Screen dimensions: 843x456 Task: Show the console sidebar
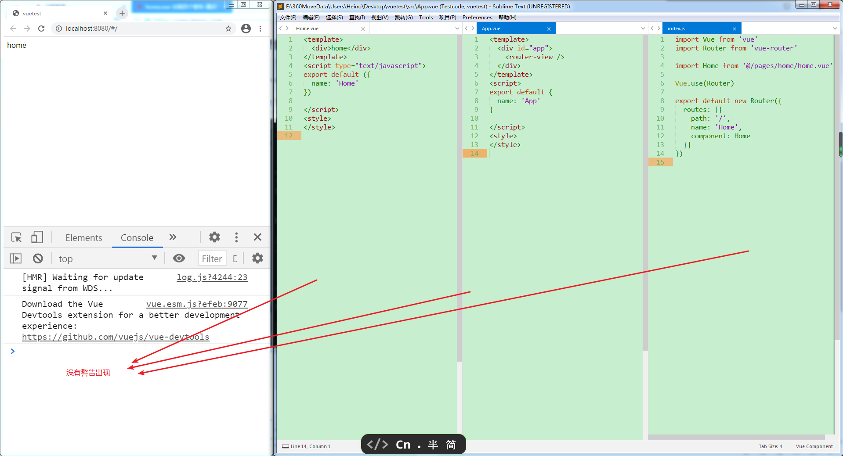(x=16, y=259)
